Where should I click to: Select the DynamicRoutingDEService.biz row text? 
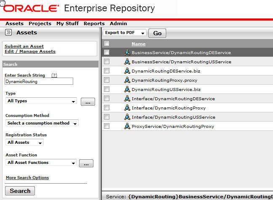166,71
